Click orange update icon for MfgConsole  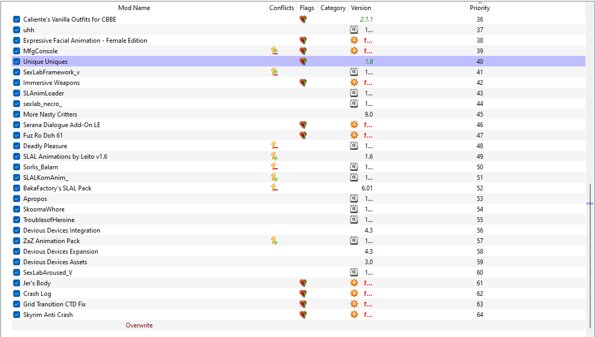point(354,51)
